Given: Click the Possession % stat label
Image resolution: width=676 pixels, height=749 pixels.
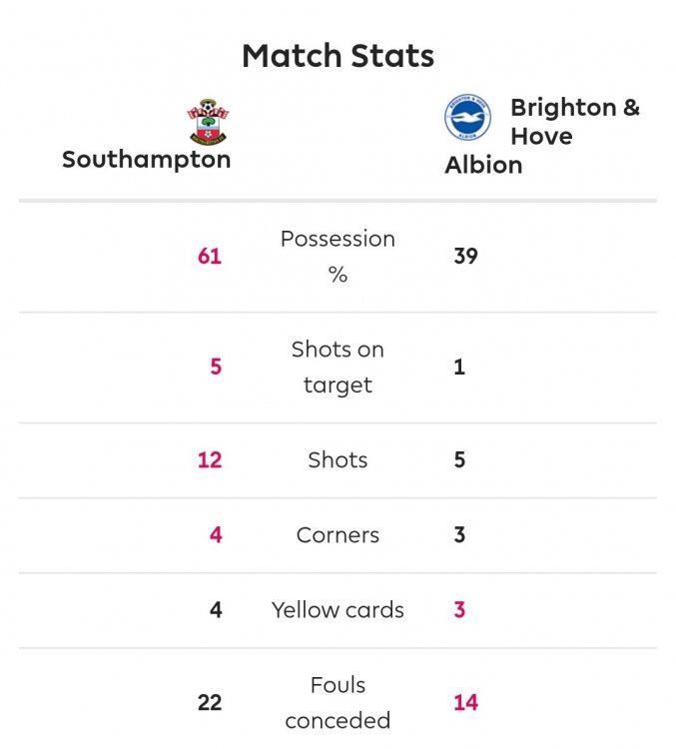Looking at the screenshot, I should click(x=338, y=257).
